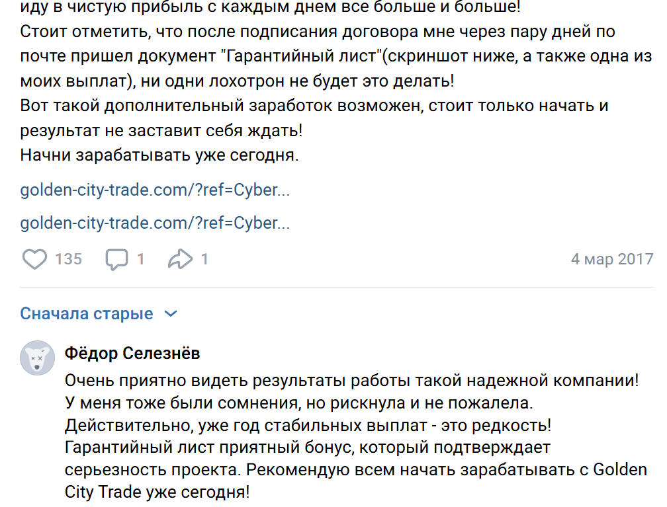Click the comment line ending City Trade уже сегодня!
This screenshot has width=667, height=507.
(157, 492)
